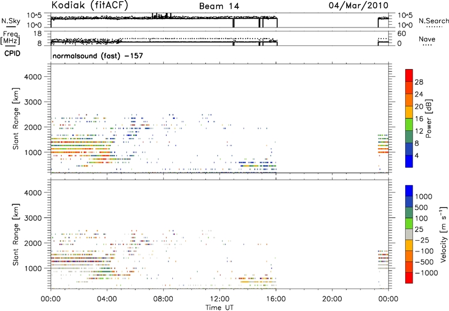Click the "12:00" time tick label
449x311 pixels.
219,299
